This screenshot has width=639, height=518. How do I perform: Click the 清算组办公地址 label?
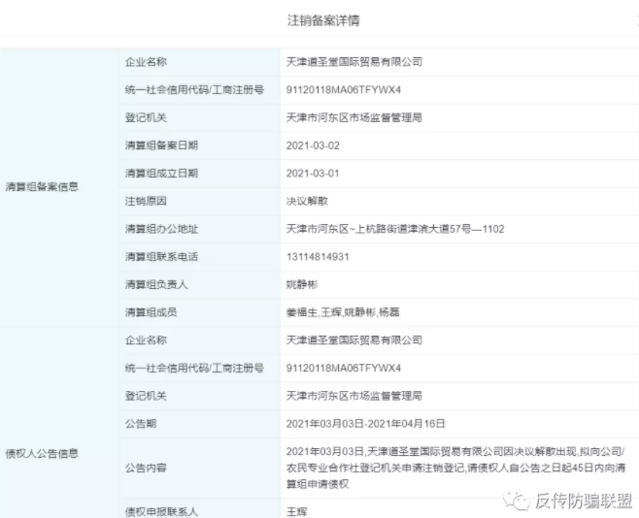pyautogui.click(x=161, y=229)
